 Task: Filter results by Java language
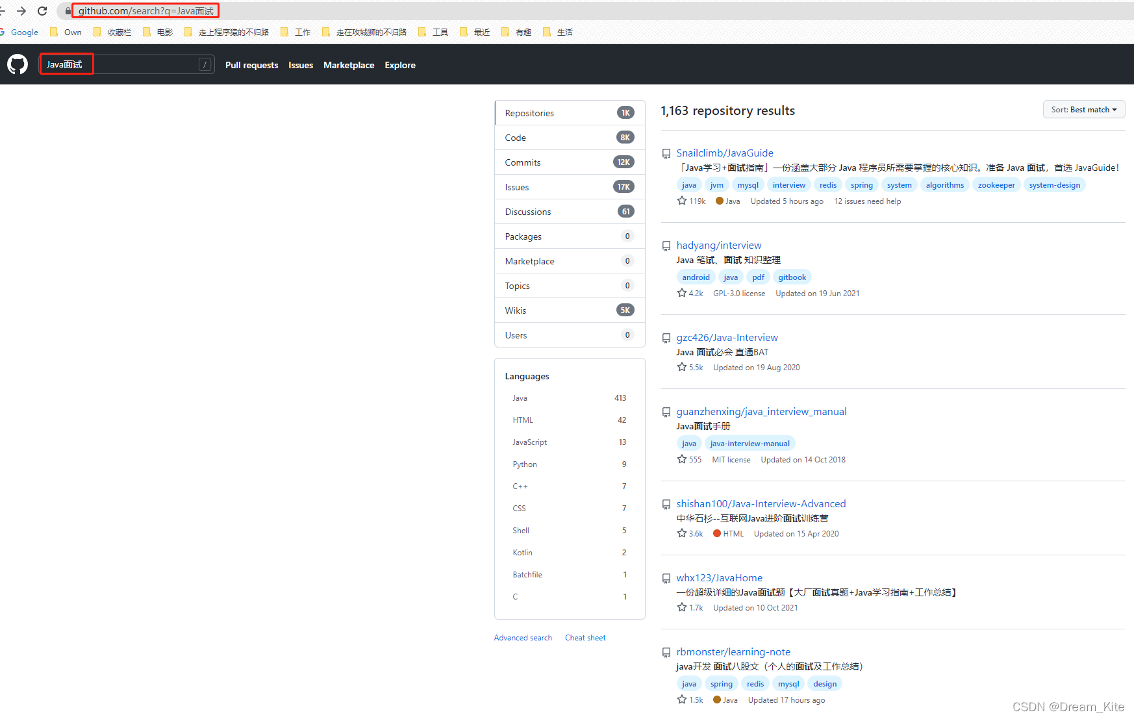click(570, 398)
